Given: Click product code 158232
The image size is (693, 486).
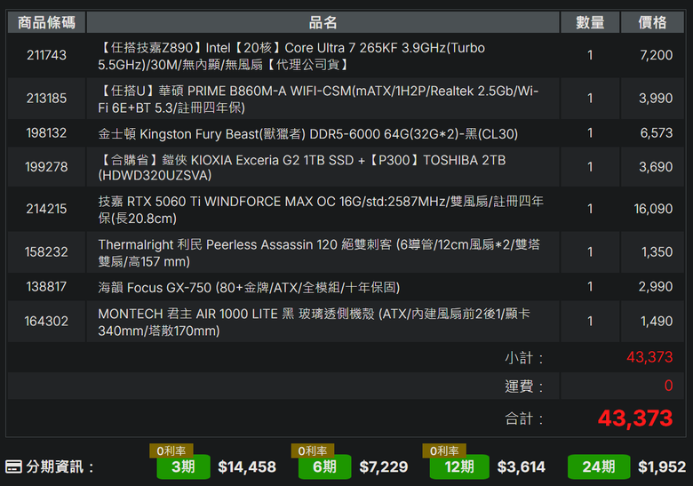Looking at the screenshot, I should pyautogui.click(x=46, y=251).
